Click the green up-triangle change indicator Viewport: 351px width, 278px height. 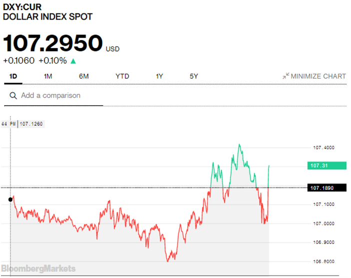pos(73,61)
